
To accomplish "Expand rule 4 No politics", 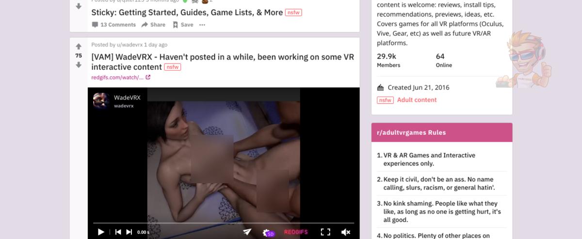I will coord(442,236).
